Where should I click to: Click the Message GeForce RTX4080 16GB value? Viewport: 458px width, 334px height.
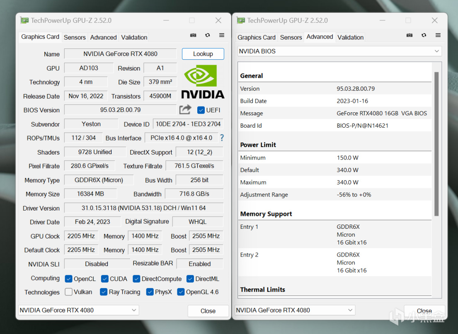click(x=382, y=113)
